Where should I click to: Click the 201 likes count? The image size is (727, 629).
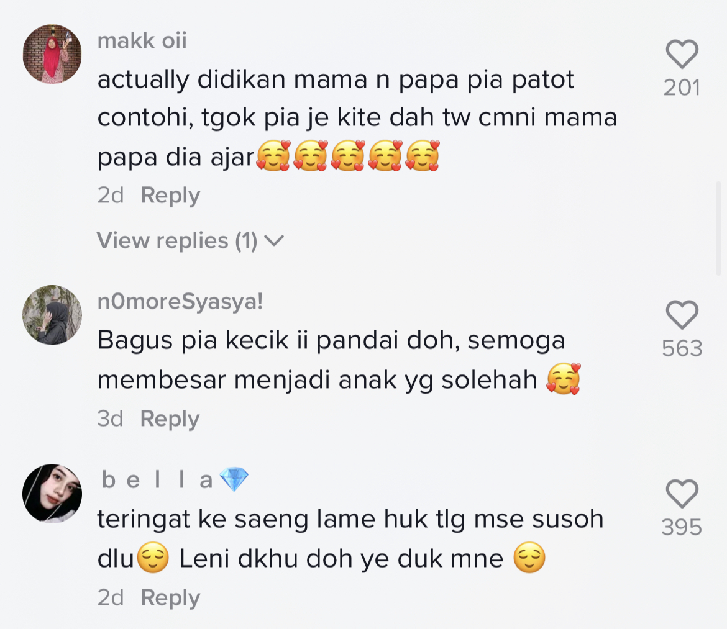click(x=682, y=88)
